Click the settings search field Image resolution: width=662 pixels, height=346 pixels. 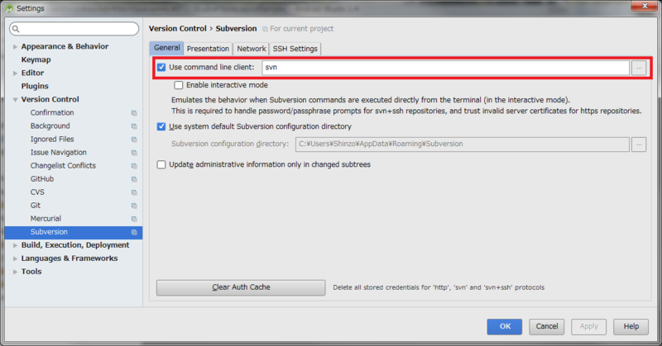[x=74, y=29]
